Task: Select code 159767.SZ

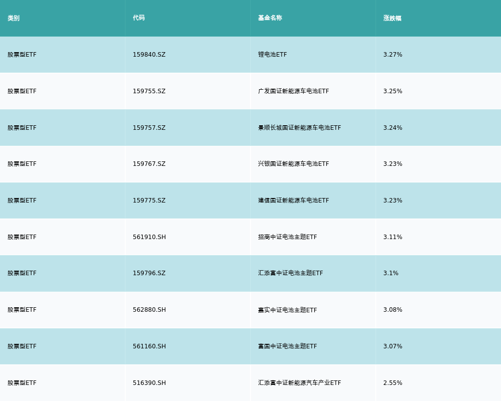Action: coord(149,164)
